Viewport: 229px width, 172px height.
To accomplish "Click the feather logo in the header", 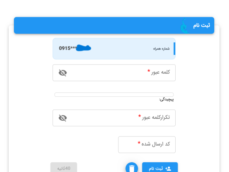I will click(x=184, y=26).
